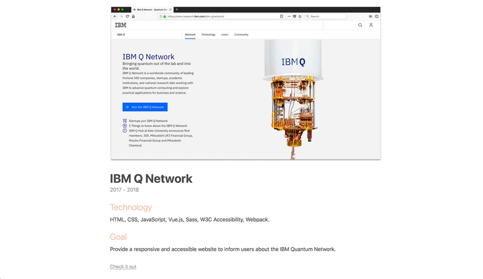The height and width of the screenshot is (279, 483).
Task: Click the browser sidebar toggle icon
Action: coord(376,16)
